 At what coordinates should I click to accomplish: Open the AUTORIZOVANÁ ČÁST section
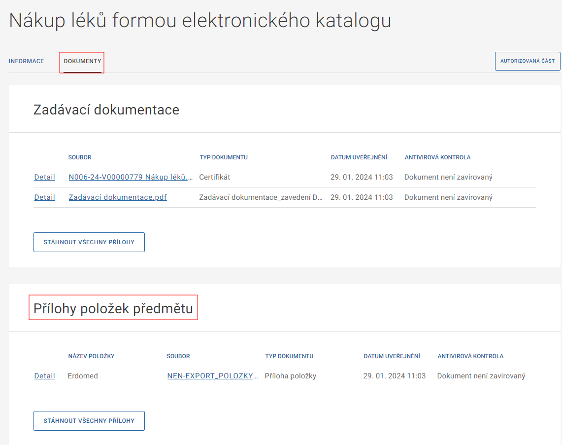[x=527, y=61]
